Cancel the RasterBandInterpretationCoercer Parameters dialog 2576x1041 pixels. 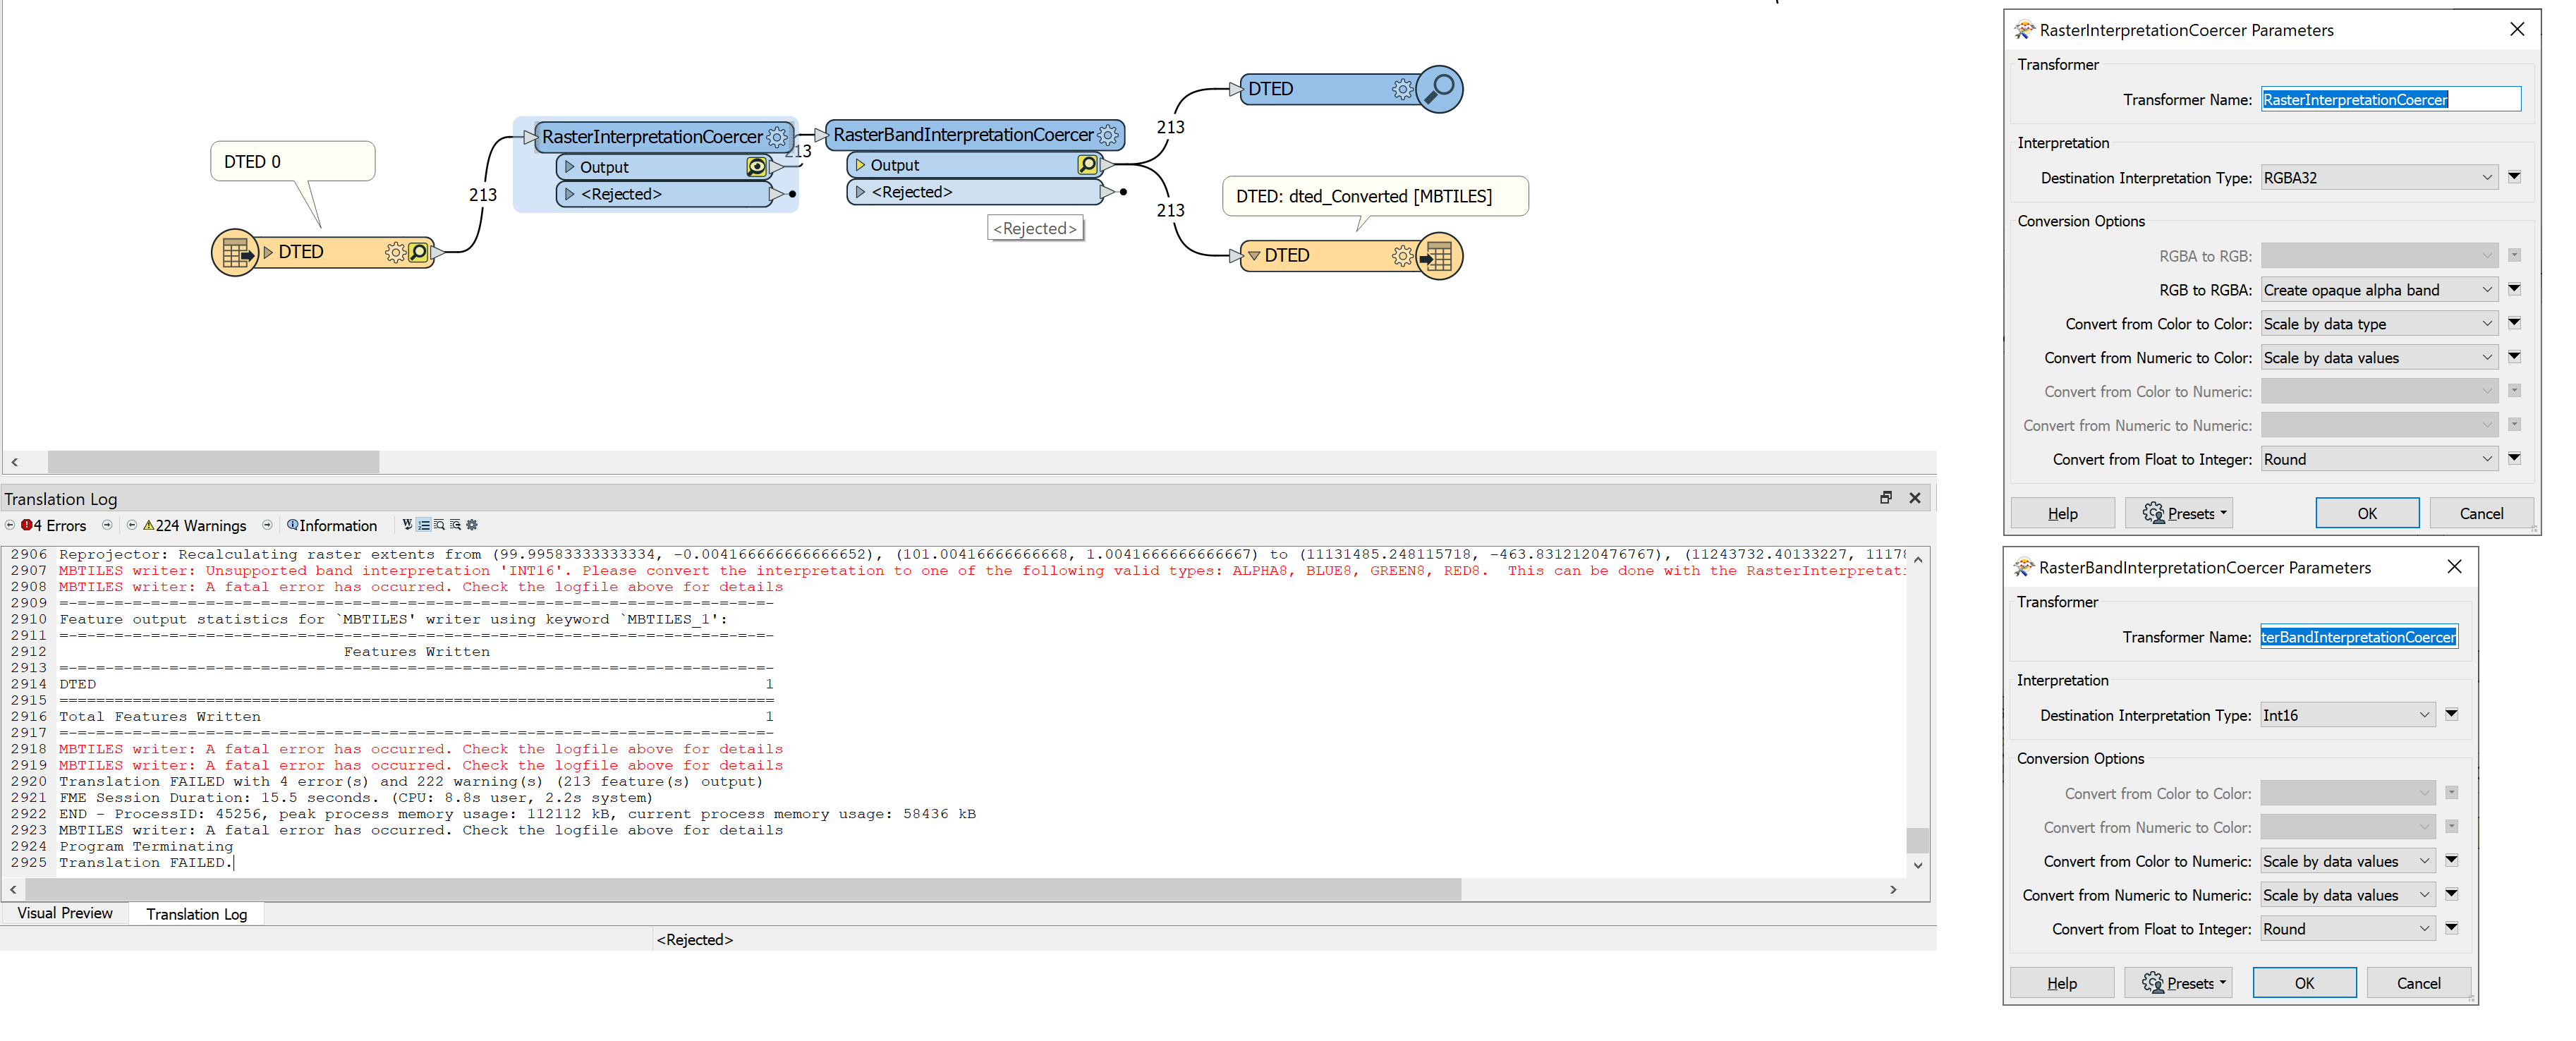2418,983
